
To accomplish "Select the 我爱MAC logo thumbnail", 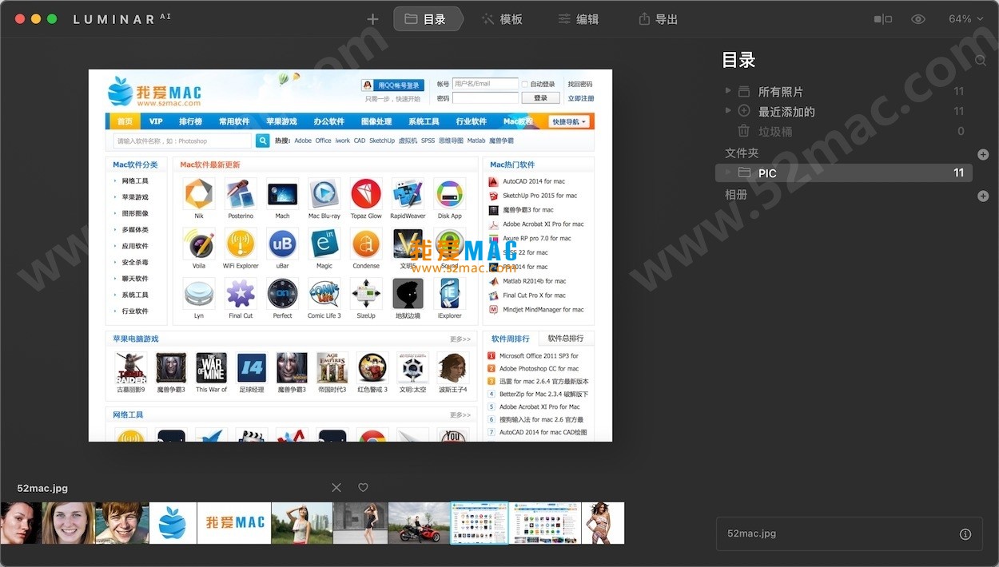I will (x=234, y=523).
